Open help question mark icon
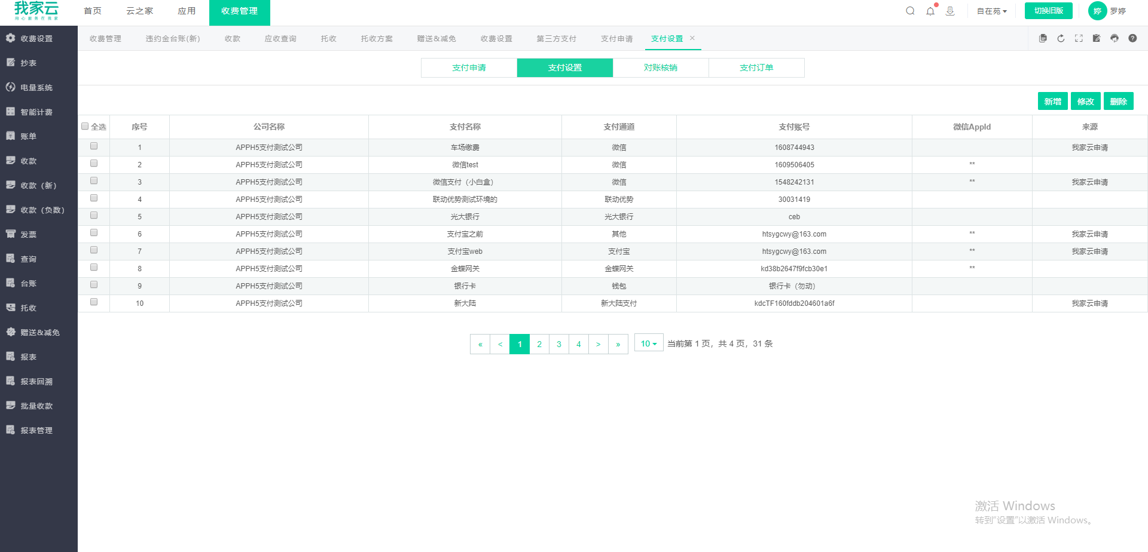Viewport: 1148px width, 552px height. click(x=1132, y=38)
